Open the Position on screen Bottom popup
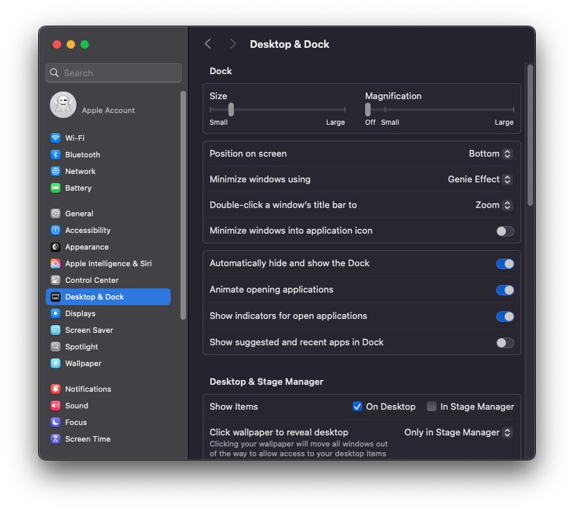This screenshot has height=511, width=574. pos(491,154)
